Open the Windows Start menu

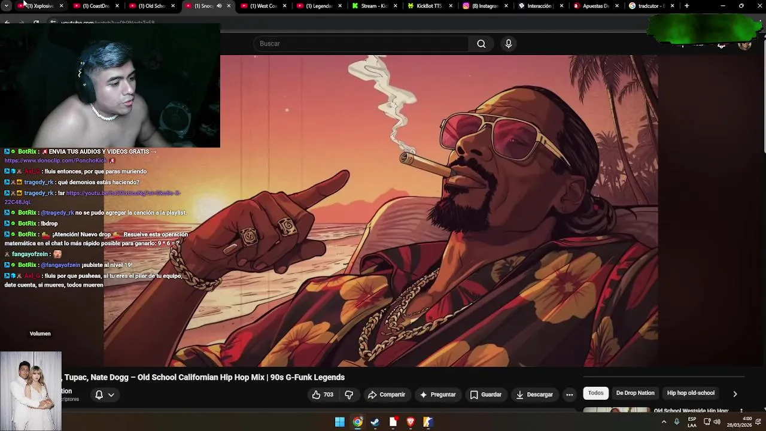click(339, 422)
